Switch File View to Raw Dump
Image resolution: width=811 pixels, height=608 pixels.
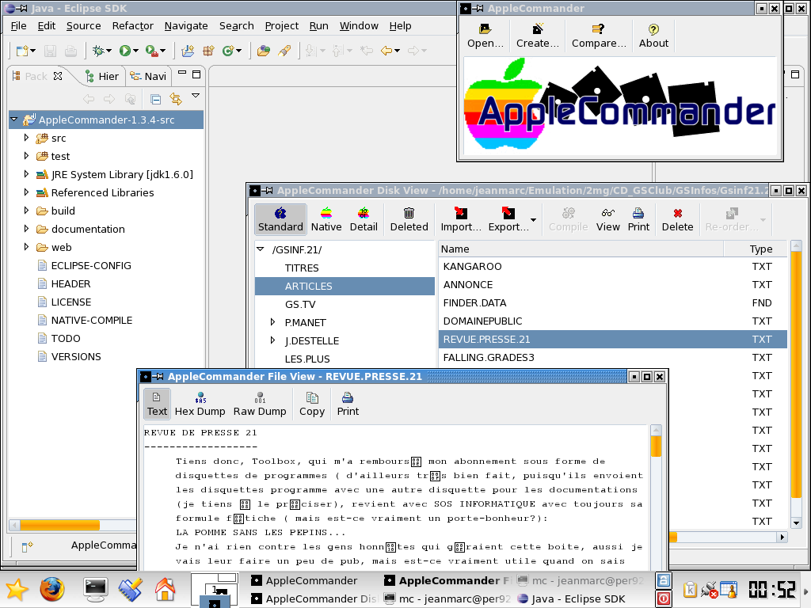tap(260, 405)
